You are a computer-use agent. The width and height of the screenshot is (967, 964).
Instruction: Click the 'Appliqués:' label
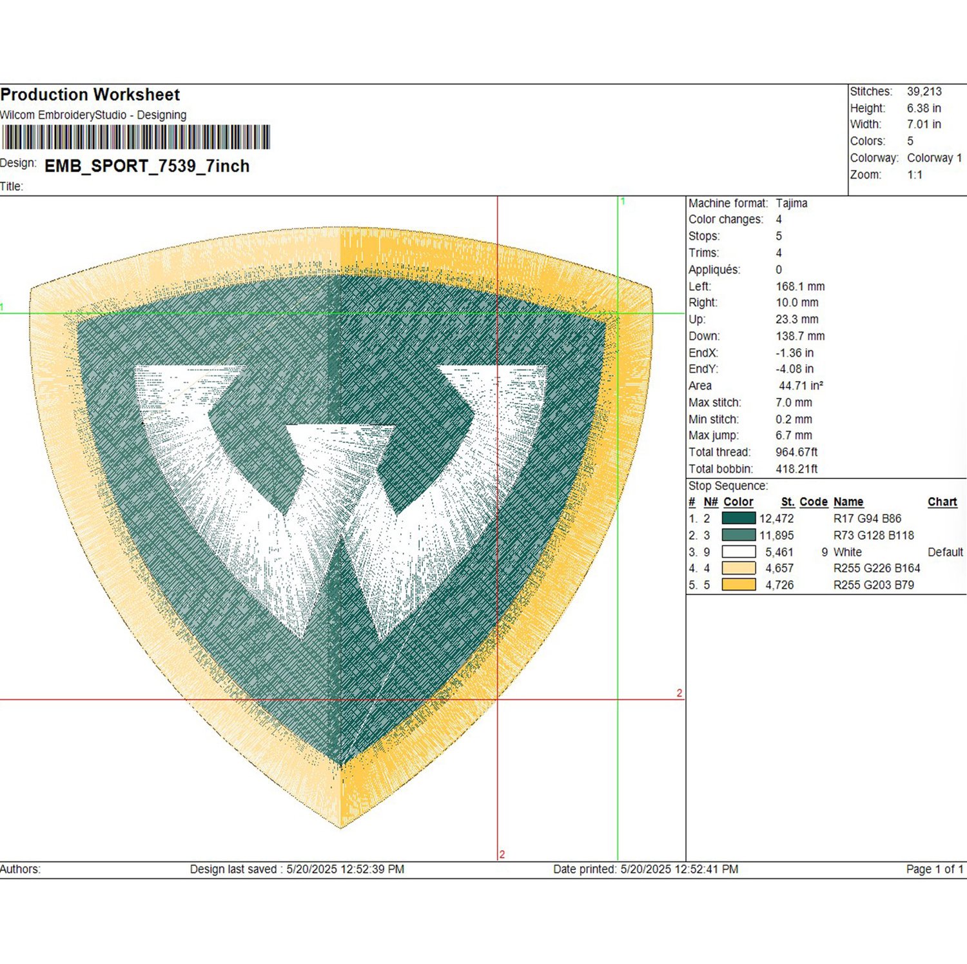[x=714, y=270]
